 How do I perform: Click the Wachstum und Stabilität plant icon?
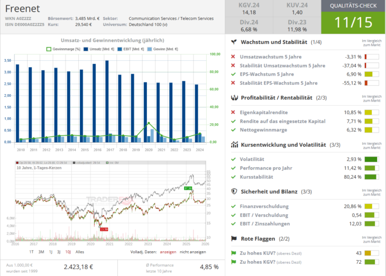pos(233,42)
